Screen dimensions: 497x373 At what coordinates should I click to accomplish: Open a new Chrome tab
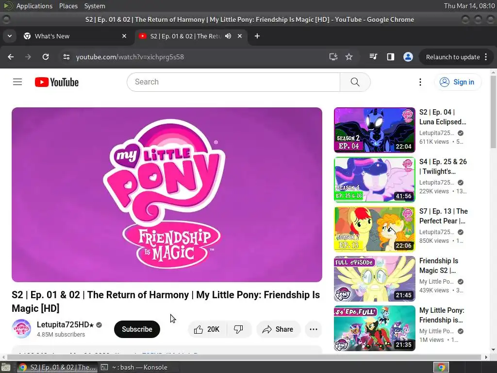click(257, 36)
